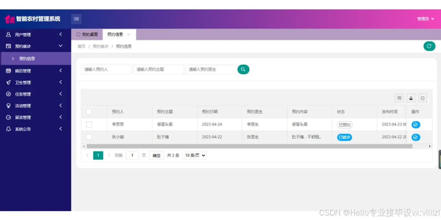441x220 pixels.
Task: Click the 用户管理 person icon
Action: 9,34
